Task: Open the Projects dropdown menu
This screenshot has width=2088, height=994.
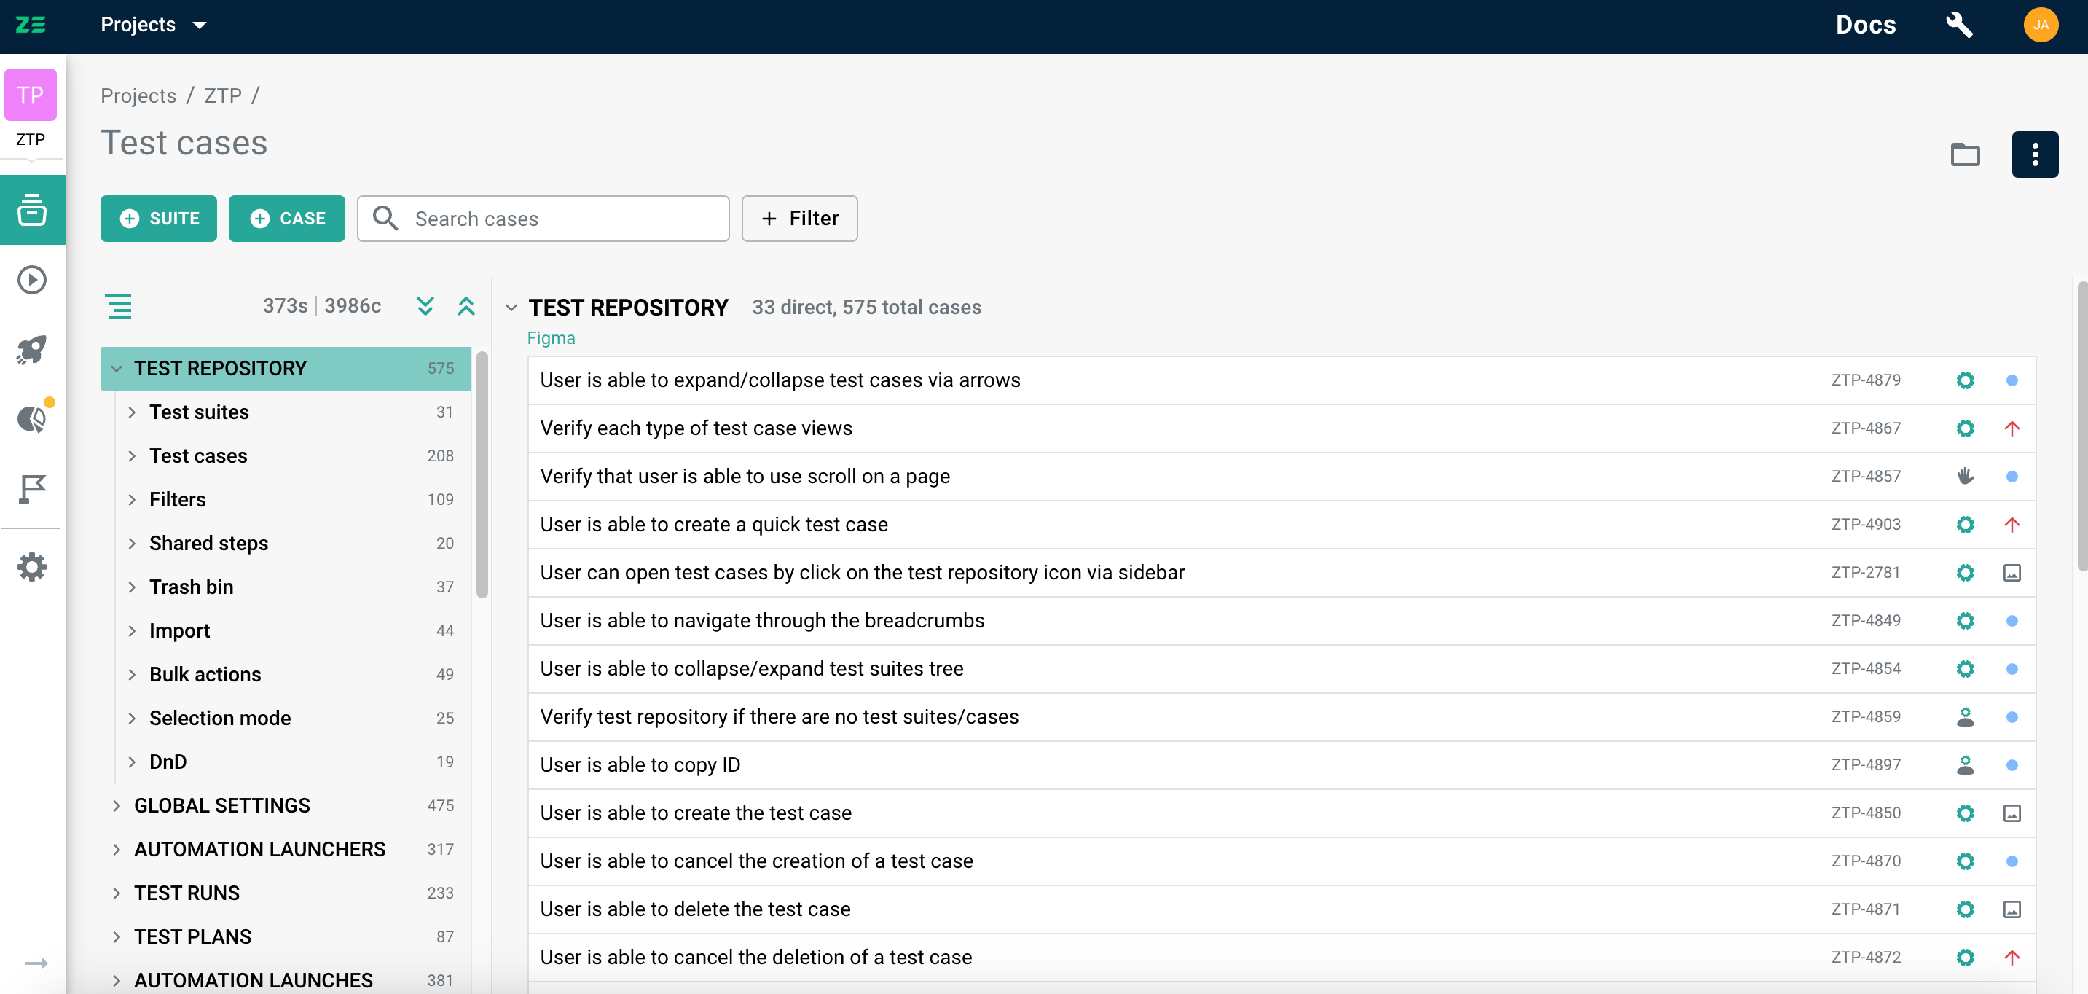Action: [x=153, y=25]
